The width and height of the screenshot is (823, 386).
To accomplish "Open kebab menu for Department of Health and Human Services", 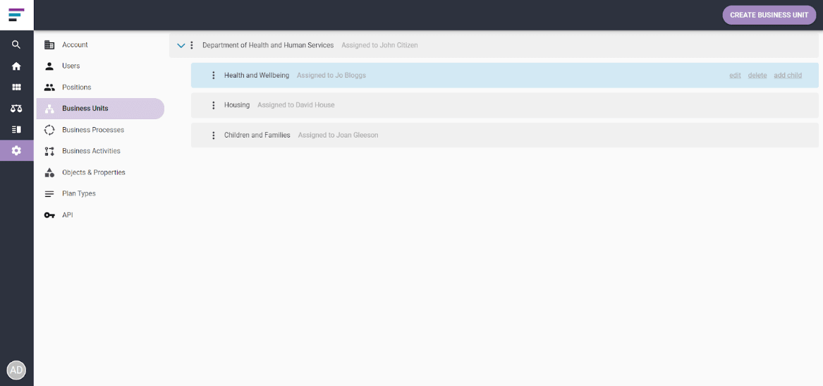I will (x=192, y=45).
